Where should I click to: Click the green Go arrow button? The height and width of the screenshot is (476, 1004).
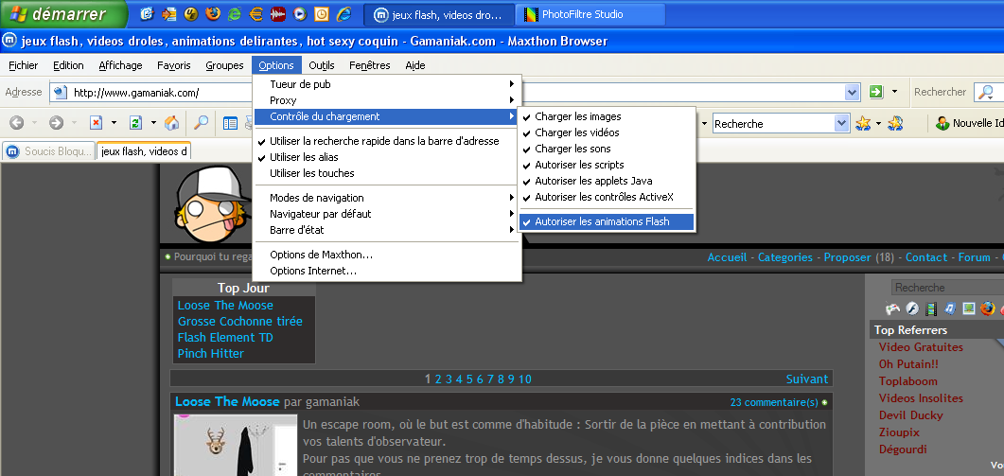coord(876,92)
